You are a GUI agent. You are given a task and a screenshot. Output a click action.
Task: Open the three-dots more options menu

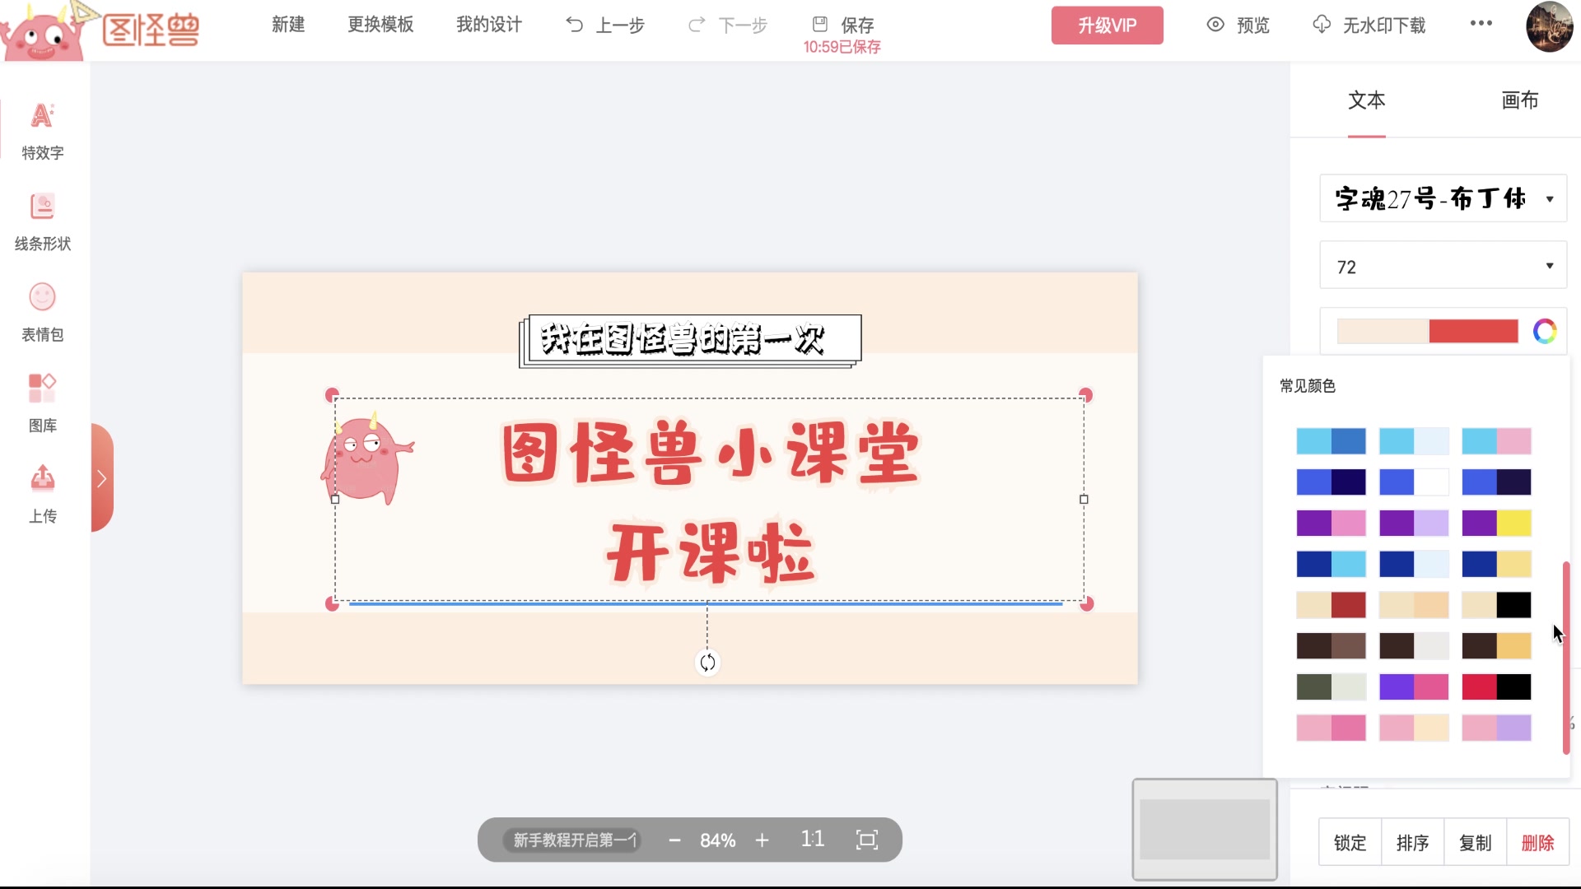[x=1481, y=23]
